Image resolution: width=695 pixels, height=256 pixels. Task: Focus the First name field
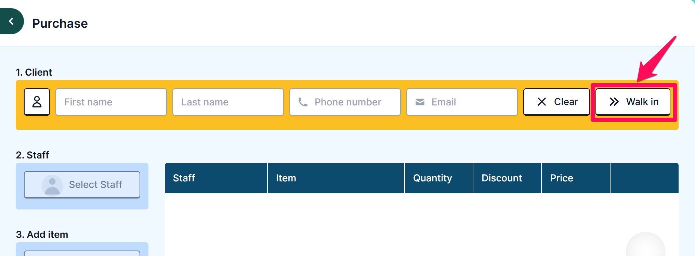pyautogui.click(x=111, y=102)
